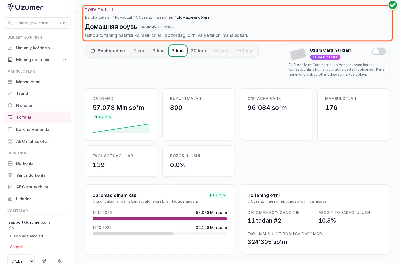
Task: Toggle dark mode moon icon
Action: click(x=60, y=261)
